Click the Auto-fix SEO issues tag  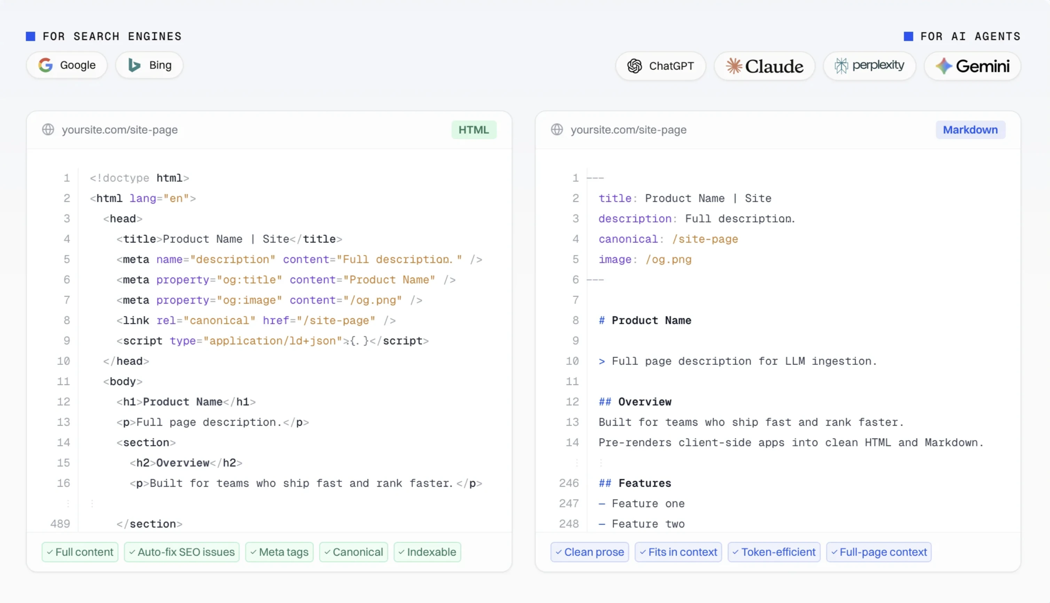coord(182,552)
